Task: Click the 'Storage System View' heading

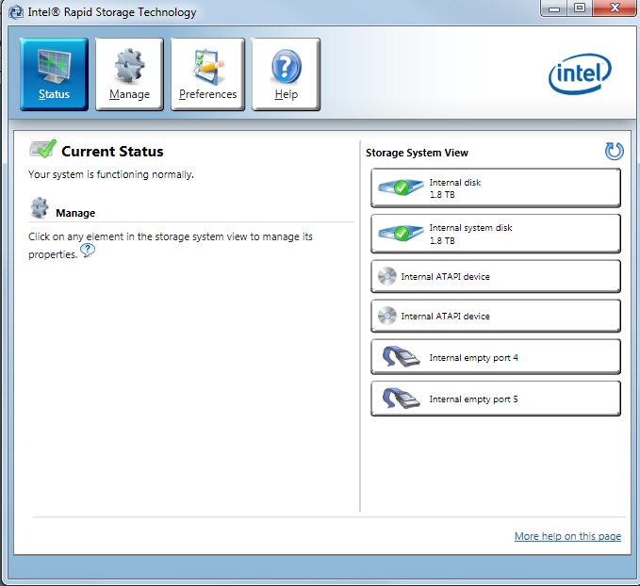Action: 417,153
